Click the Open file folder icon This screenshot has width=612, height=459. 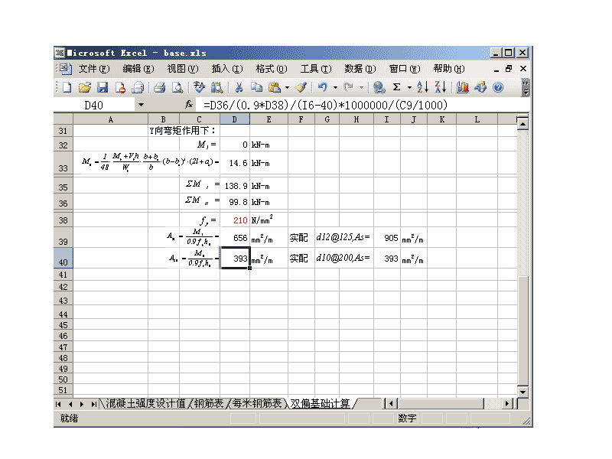pos(85,87)
